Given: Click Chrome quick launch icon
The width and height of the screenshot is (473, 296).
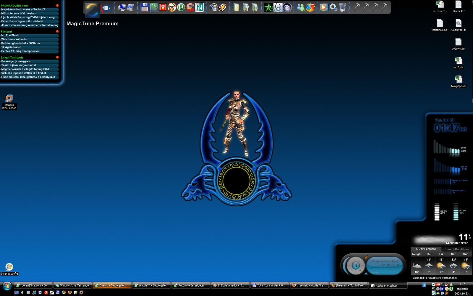Looking at the screenshot, I should point(64,292).
